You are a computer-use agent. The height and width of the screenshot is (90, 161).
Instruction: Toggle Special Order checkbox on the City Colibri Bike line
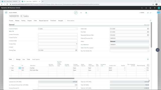coord(98,70)
